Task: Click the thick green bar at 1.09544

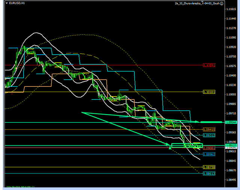Action: point(211,122)
